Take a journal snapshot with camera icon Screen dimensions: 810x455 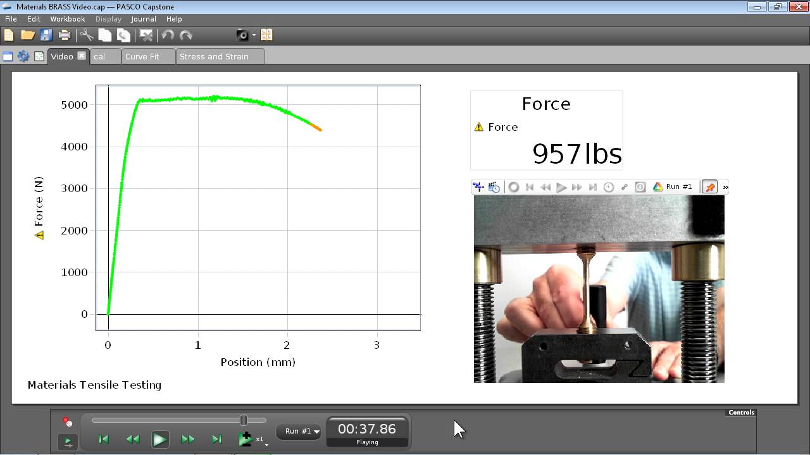click(x=242, y=35)
